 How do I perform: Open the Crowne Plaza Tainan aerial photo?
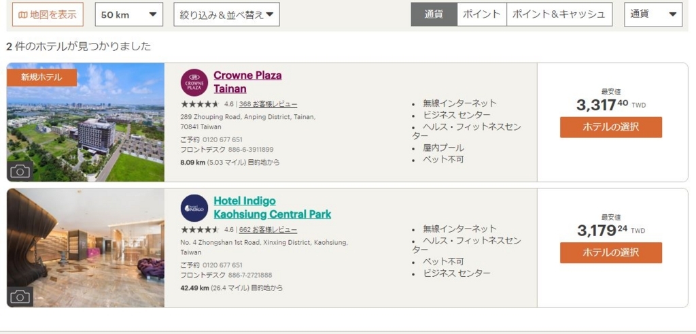coord(86,122)
